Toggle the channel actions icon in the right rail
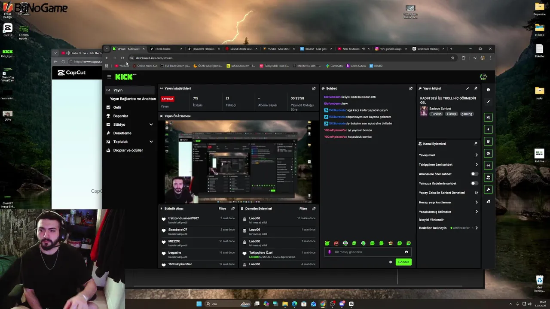Screen dimensions: 550x309 tap(488, 177)
